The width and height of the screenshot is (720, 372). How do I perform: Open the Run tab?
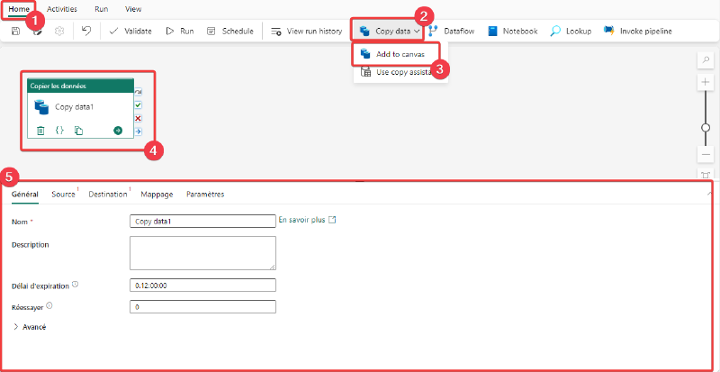(102, 9)
